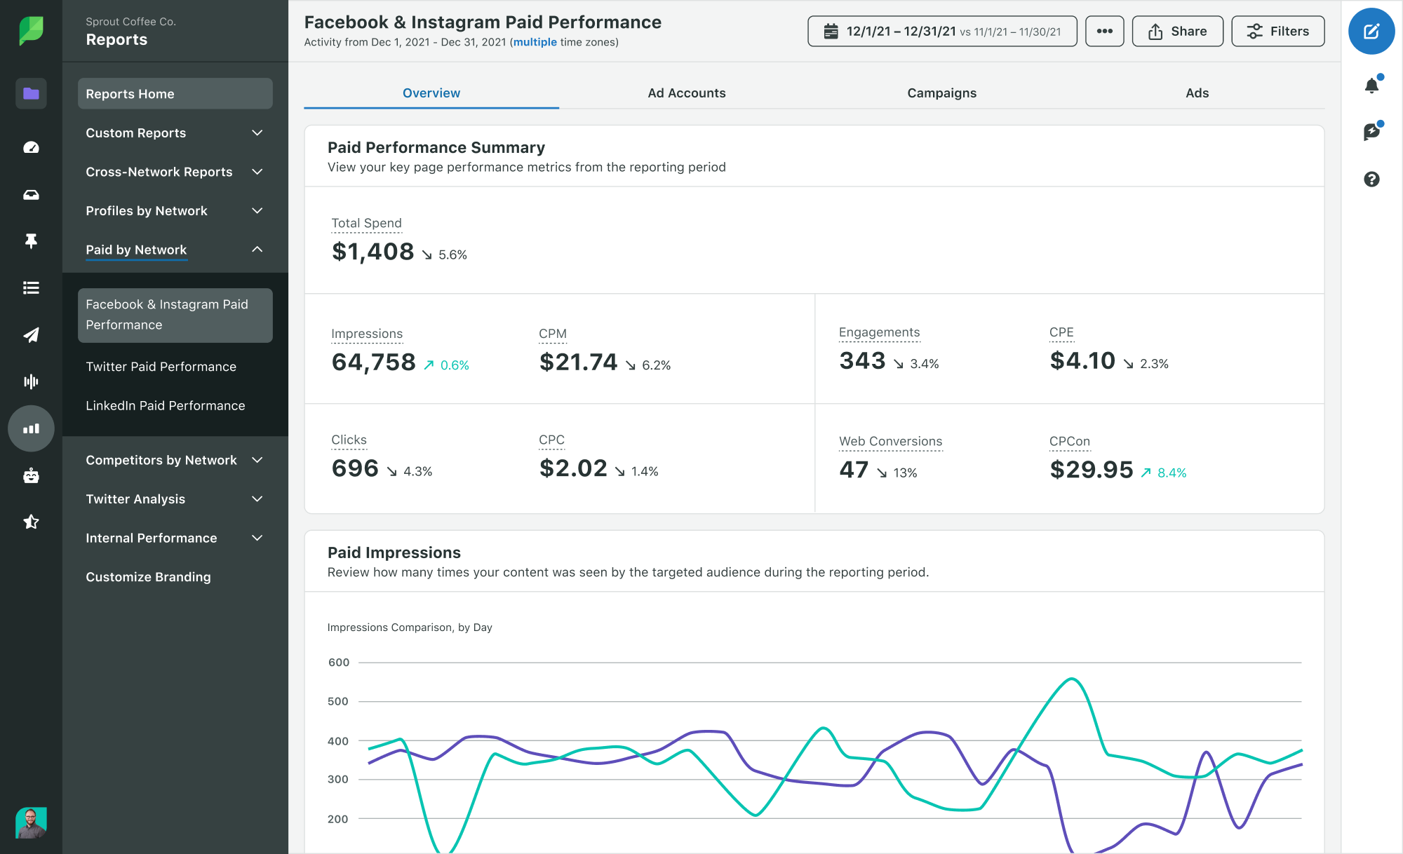This screenshot has height=854, width=1403.
Task: Click the Share button
Action: [1176, 31]
